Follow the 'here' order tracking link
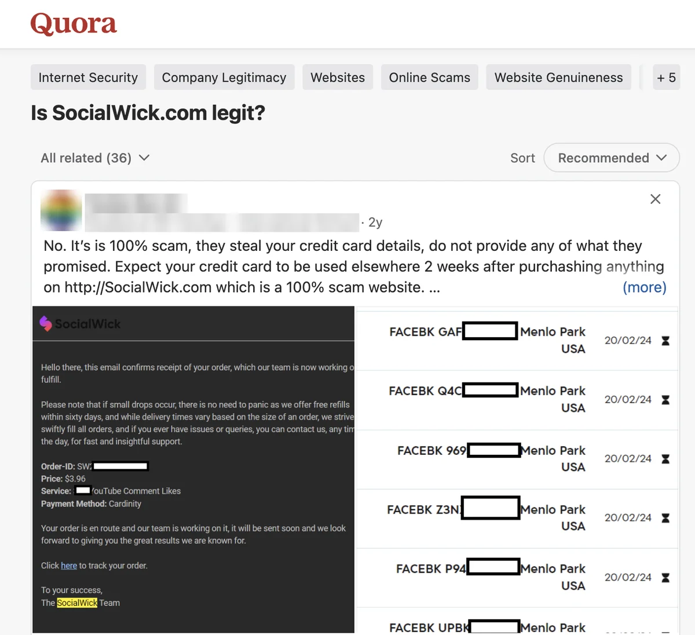695x635 pixels. [69, 565]
